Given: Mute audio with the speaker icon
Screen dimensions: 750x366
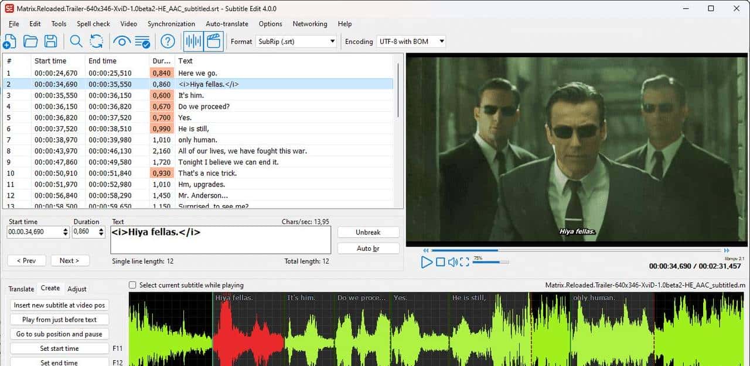Looking at the screenshot, I should (x=453, y=262).
